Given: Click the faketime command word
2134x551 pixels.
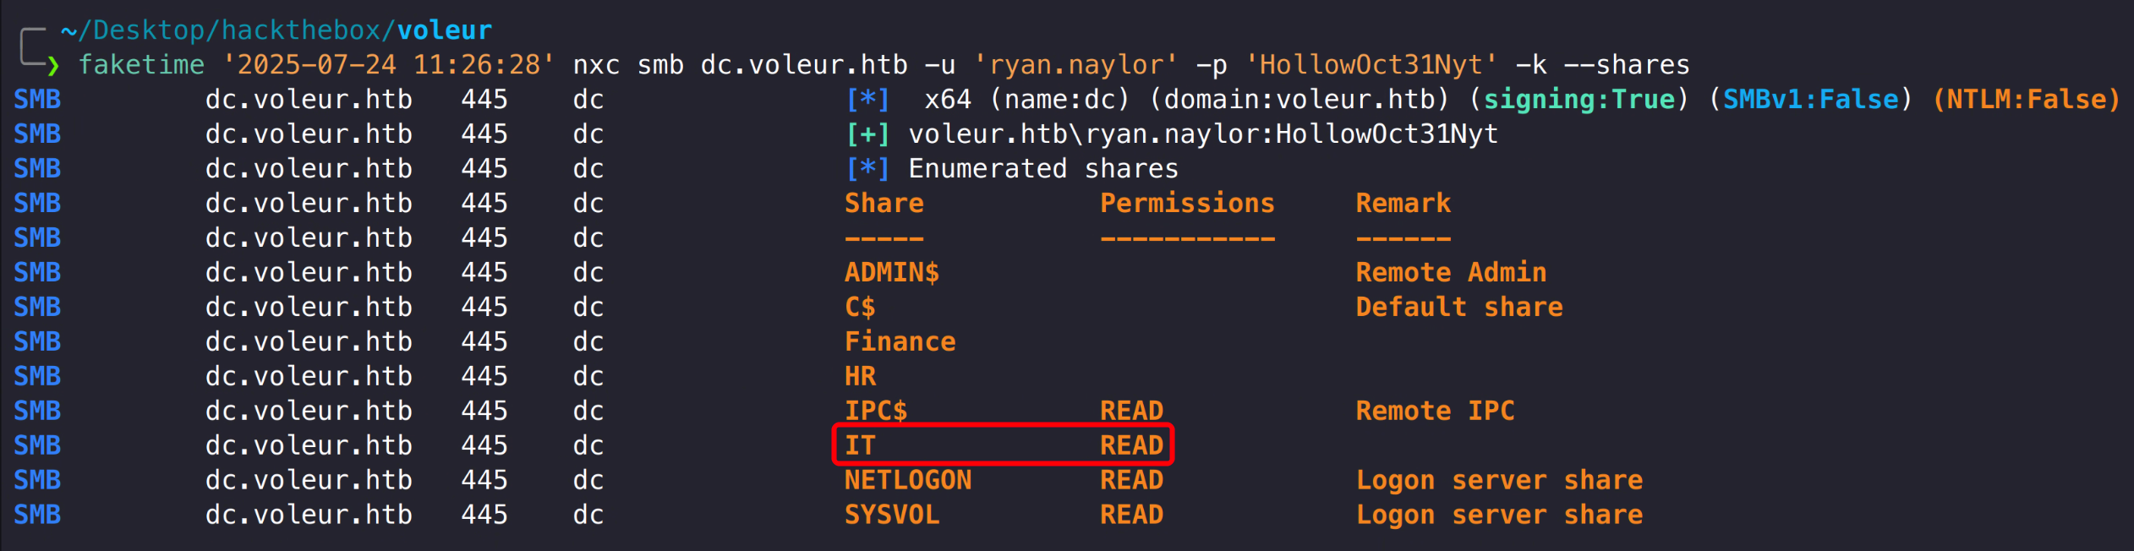Looking at the screenshot, I should pyautogui.click(x=141, y=65).
